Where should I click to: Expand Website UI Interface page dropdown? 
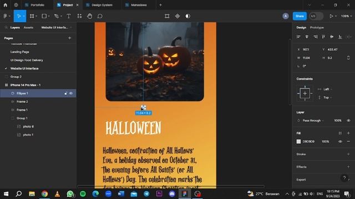(x=56, y=28)
